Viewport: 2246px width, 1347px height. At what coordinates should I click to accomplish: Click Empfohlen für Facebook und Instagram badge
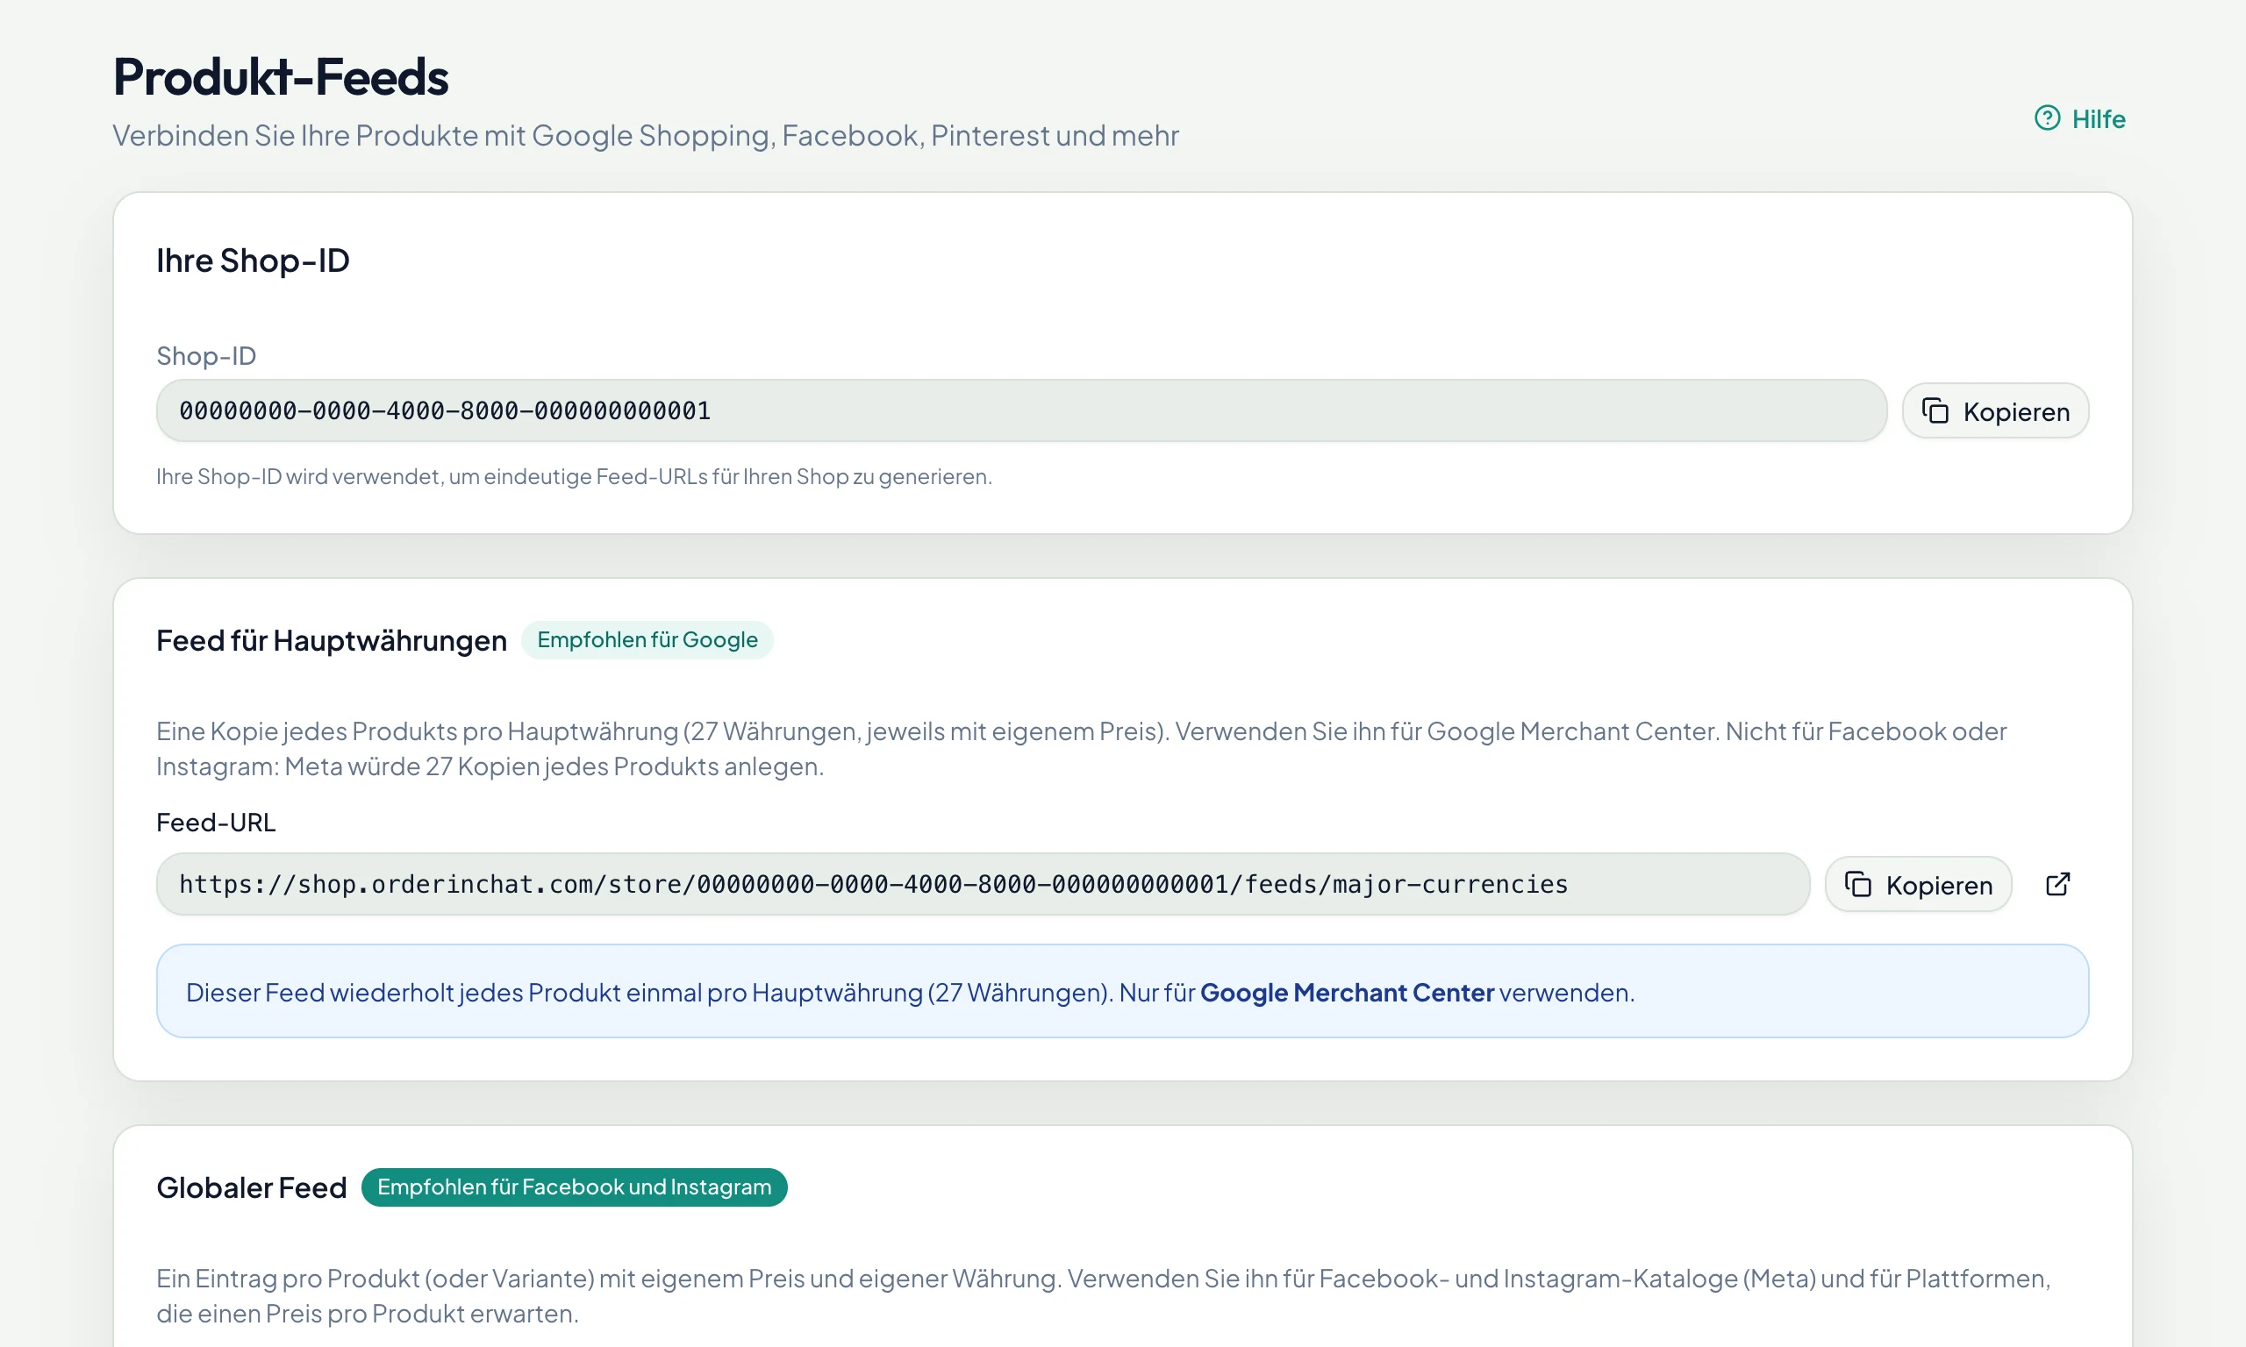pos(574,1187)
